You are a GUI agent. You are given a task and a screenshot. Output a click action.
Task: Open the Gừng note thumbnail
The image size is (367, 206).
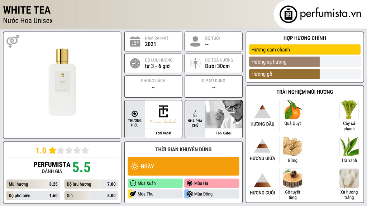point(292,147)
